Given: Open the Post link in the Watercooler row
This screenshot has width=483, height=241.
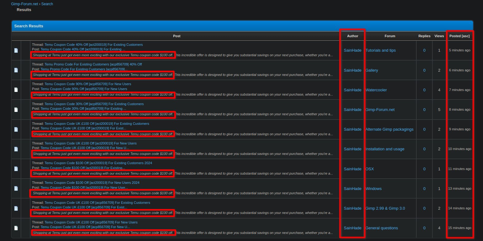Looking at the screenshot, I should coord(84,89).
